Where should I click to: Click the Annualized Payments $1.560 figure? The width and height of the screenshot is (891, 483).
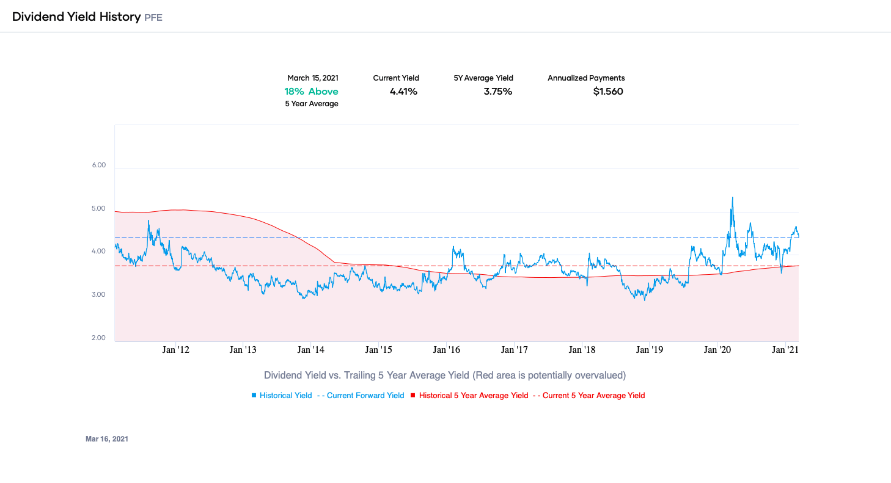[607, 91]
